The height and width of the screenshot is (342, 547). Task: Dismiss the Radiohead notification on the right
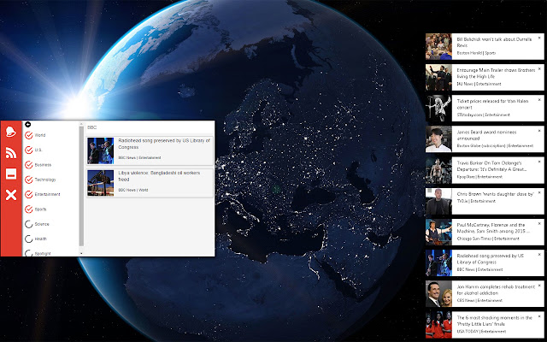539,255
